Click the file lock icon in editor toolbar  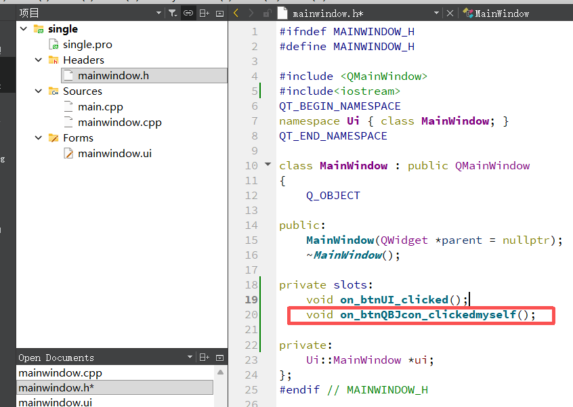click(x=267, y=14)
